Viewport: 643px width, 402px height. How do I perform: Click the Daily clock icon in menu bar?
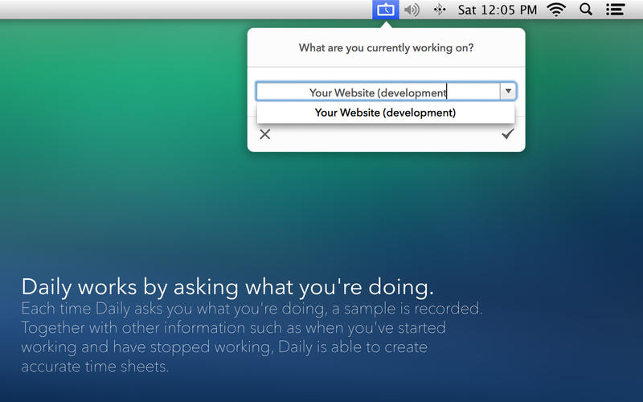point(385,10)
